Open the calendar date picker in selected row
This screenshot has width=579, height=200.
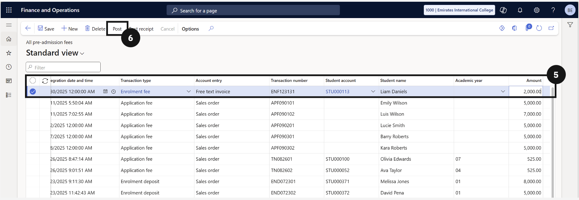click(106, 91)
